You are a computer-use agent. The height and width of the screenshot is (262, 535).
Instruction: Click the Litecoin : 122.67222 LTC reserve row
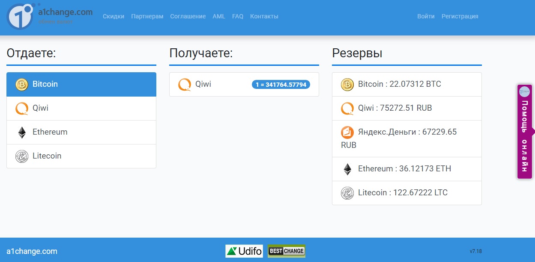tap(407, 193)
